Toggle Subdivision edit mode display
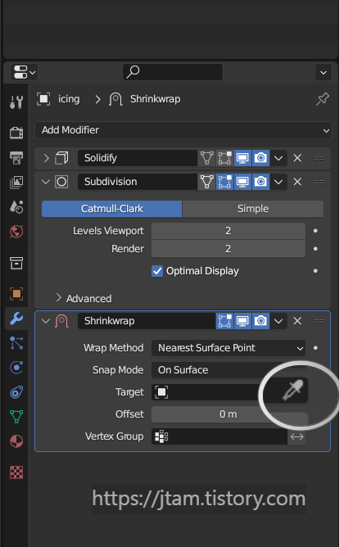339x547 pixels. coord(225,182)
